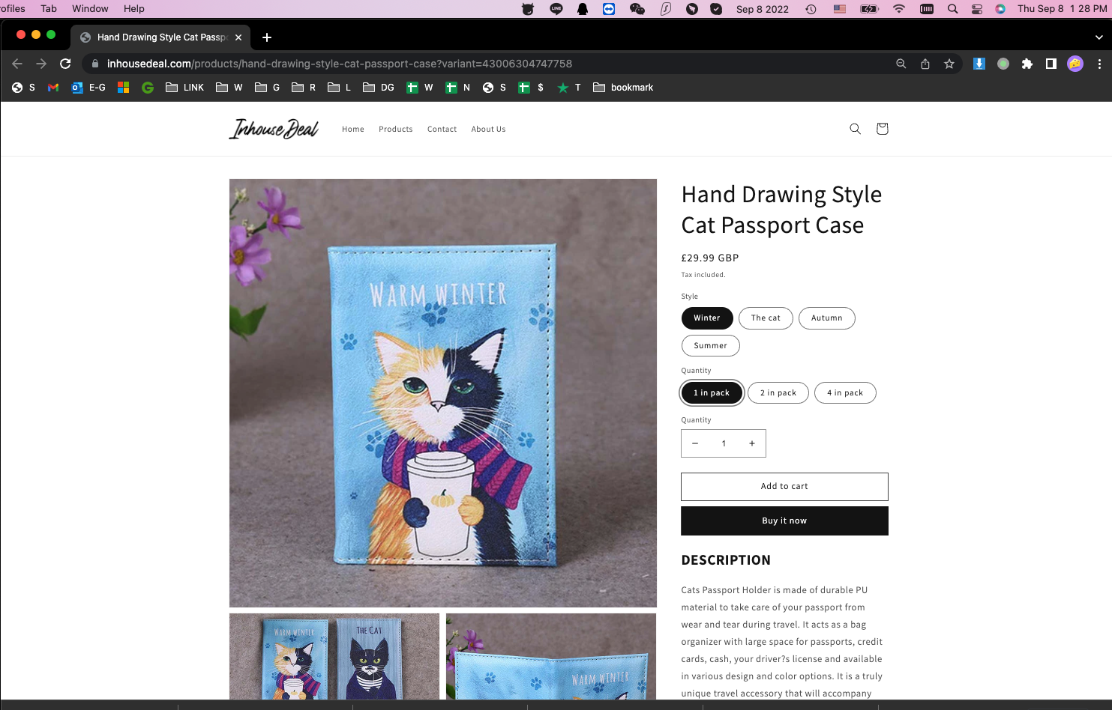Open the bookmark folder in bookmarks bar
The image size is (1112, 710).
pos(623,88)
